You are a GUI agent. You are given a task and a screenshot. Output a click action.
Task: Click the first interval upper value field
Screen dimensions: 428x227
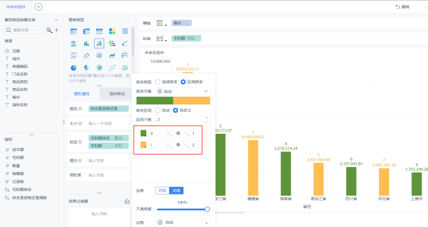tap(198, 133)
